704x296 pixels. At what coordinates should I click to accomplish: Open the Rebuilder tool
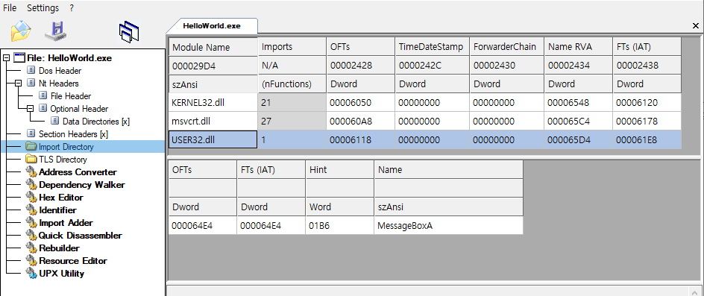click(x=59, y=248)
